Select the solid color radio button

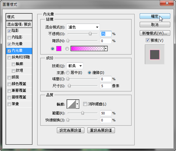pos(53,49)
